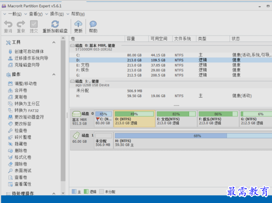The width and height of the screenshot is (272, 203).
Task: Collapse the 操作 section chevron
Action: (54, 74)
